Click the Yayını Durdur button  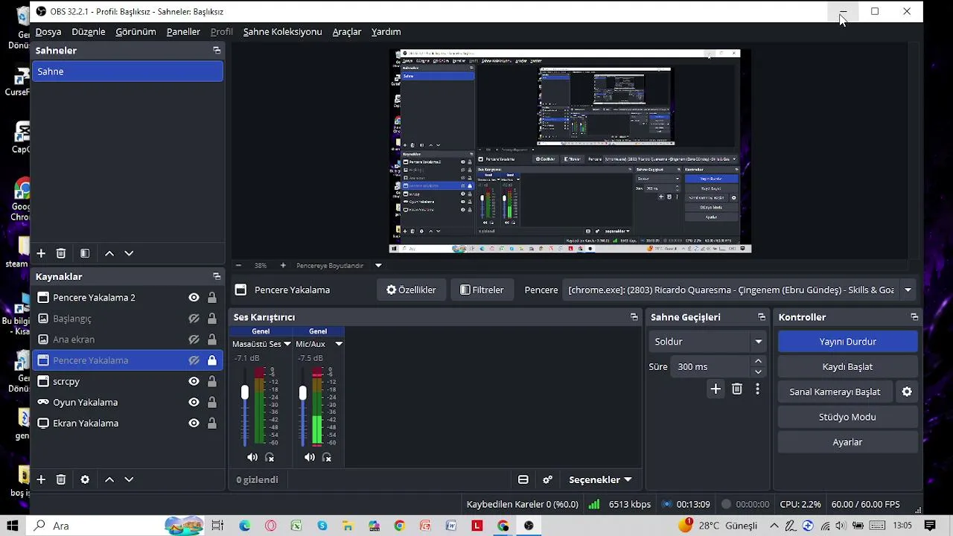(847, 342)
